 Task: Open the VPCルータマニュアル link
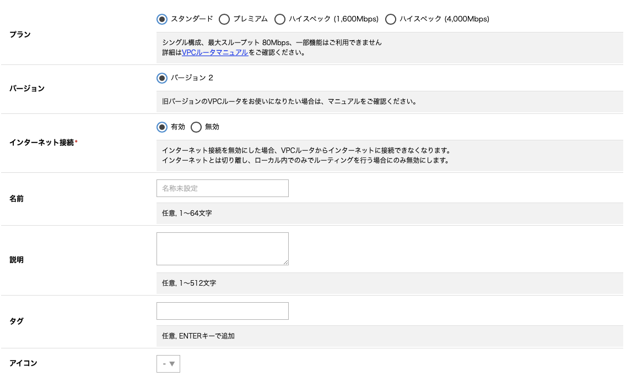(x=215, y=53)
